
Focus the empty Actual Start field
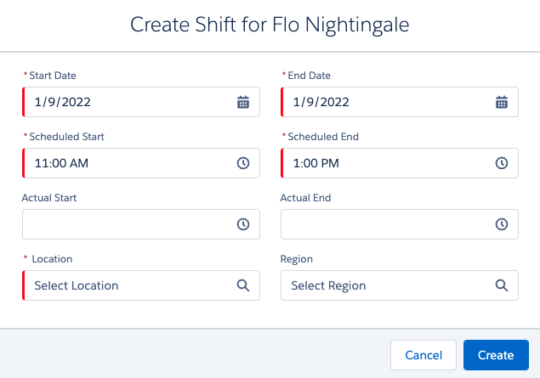point(141,224)
